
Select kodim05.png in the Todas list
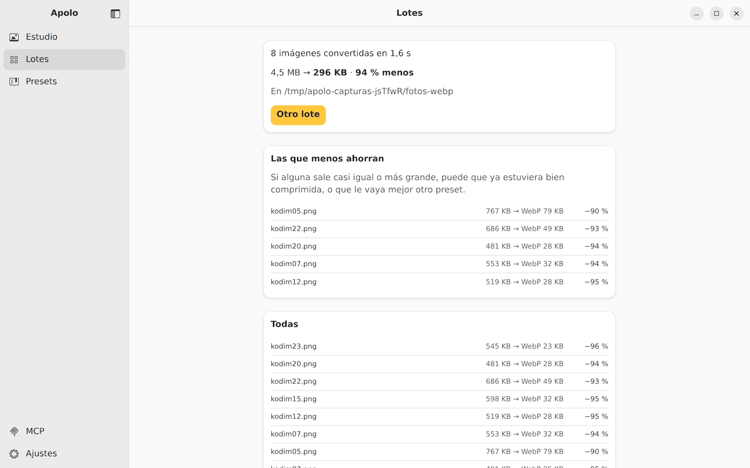pos(439,452)
